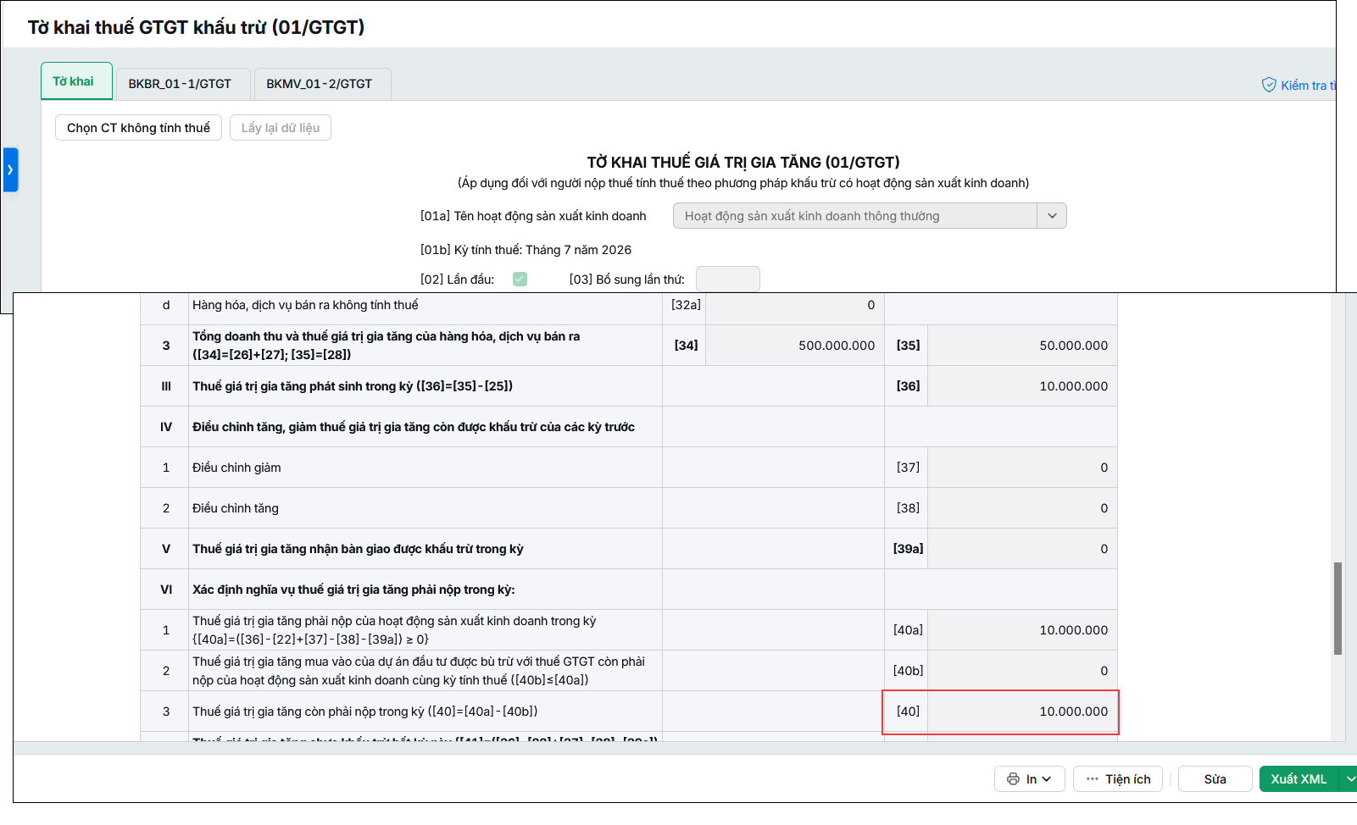Click the Thuế giá trị gia tăng phát sinh row
The image size is (1357, 825).
point(629,386)
